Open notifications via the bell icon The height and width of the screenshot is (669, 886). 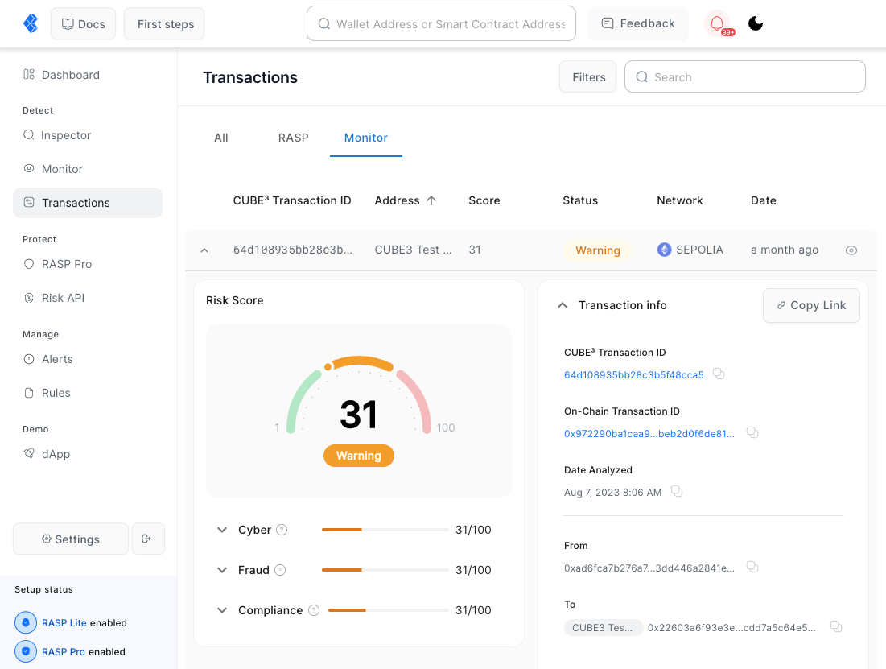click(x=719, y=23)
